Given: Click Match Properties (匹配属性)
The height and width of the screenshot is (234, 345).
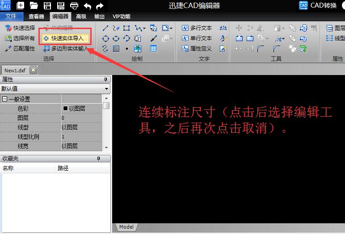Looking at the screenshot, I should coord(20,48).
